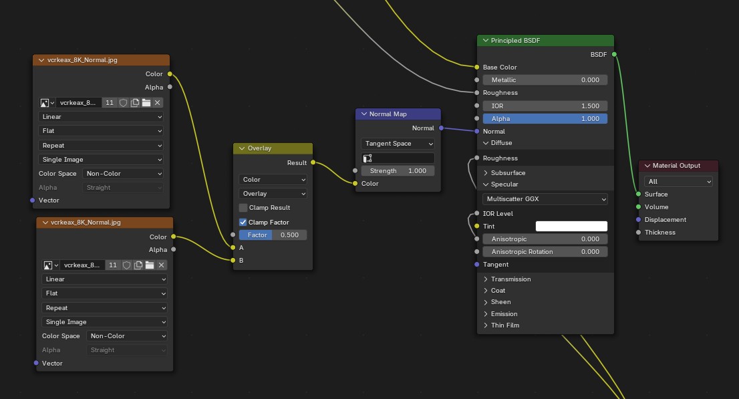Click image name field in node feeding Overlay B
The height and width of the screenshot is (399, 739).
coord(82,265)
